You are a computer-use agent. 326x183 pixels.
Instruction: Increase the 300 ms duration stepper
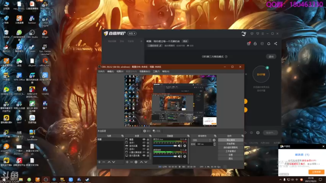215,143
